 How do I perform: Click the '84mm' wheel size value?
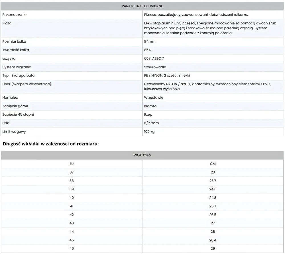pyautogui.click(x=150, y=41)
